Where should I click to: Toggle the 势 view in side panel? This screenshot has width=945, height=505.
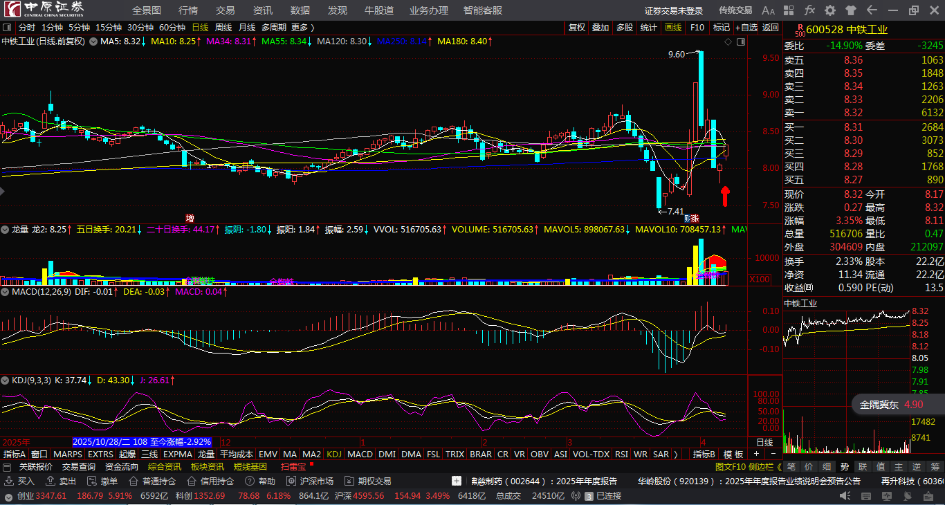[x=844, y=466]
